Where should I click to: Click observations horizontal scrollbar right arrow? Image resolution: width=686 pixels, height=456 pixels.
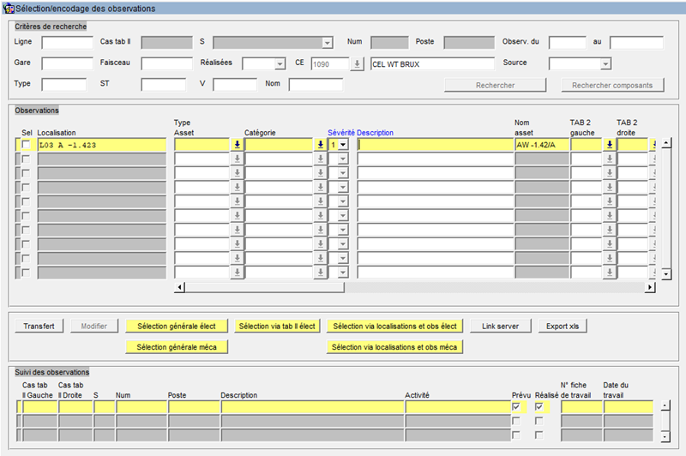click(x=650, y=287)
